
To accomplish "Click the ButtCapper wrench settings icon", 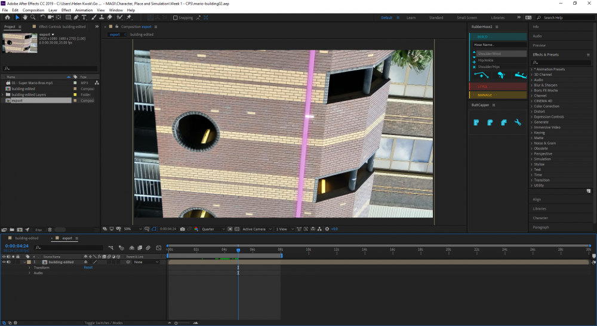I will pos(518,123).
